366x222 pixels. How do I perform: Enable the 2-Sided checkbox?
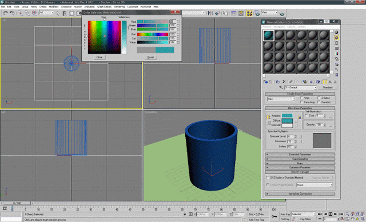coord(319,98)
